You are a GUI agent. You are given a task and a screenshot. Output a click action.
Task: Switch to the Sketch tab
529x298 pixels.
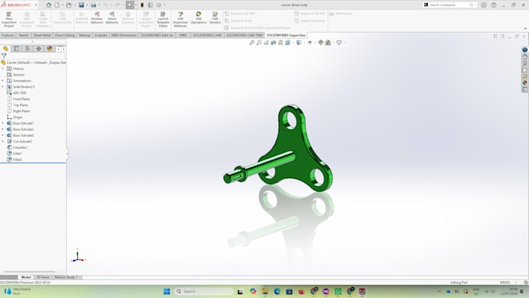23,35
